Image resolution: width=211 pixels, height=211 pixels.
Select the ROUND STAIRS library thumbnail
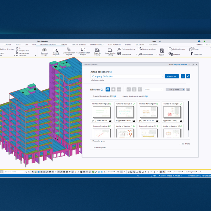(172, 112)
